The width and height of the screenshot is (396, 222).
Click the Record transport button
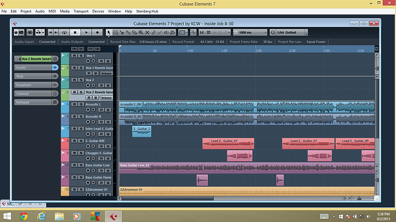pyautogui.click(x=97, y=32)
